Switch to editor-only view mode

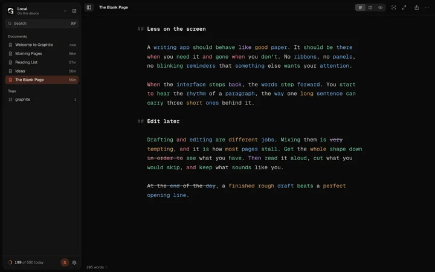click(x=360, y=7)
